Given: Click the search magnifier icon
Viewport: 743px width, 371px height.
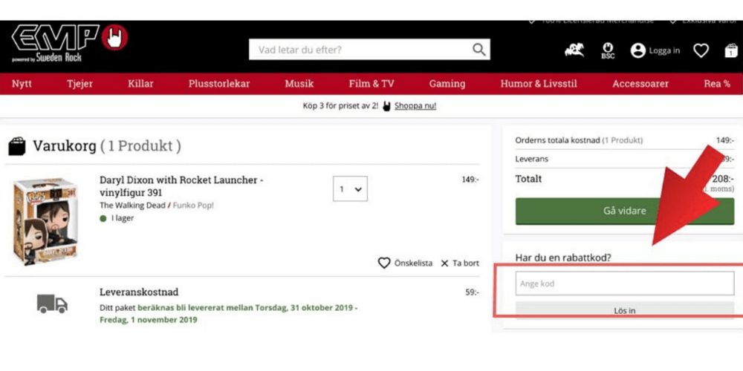Looking at the screenshot, I should click(479, 49).
